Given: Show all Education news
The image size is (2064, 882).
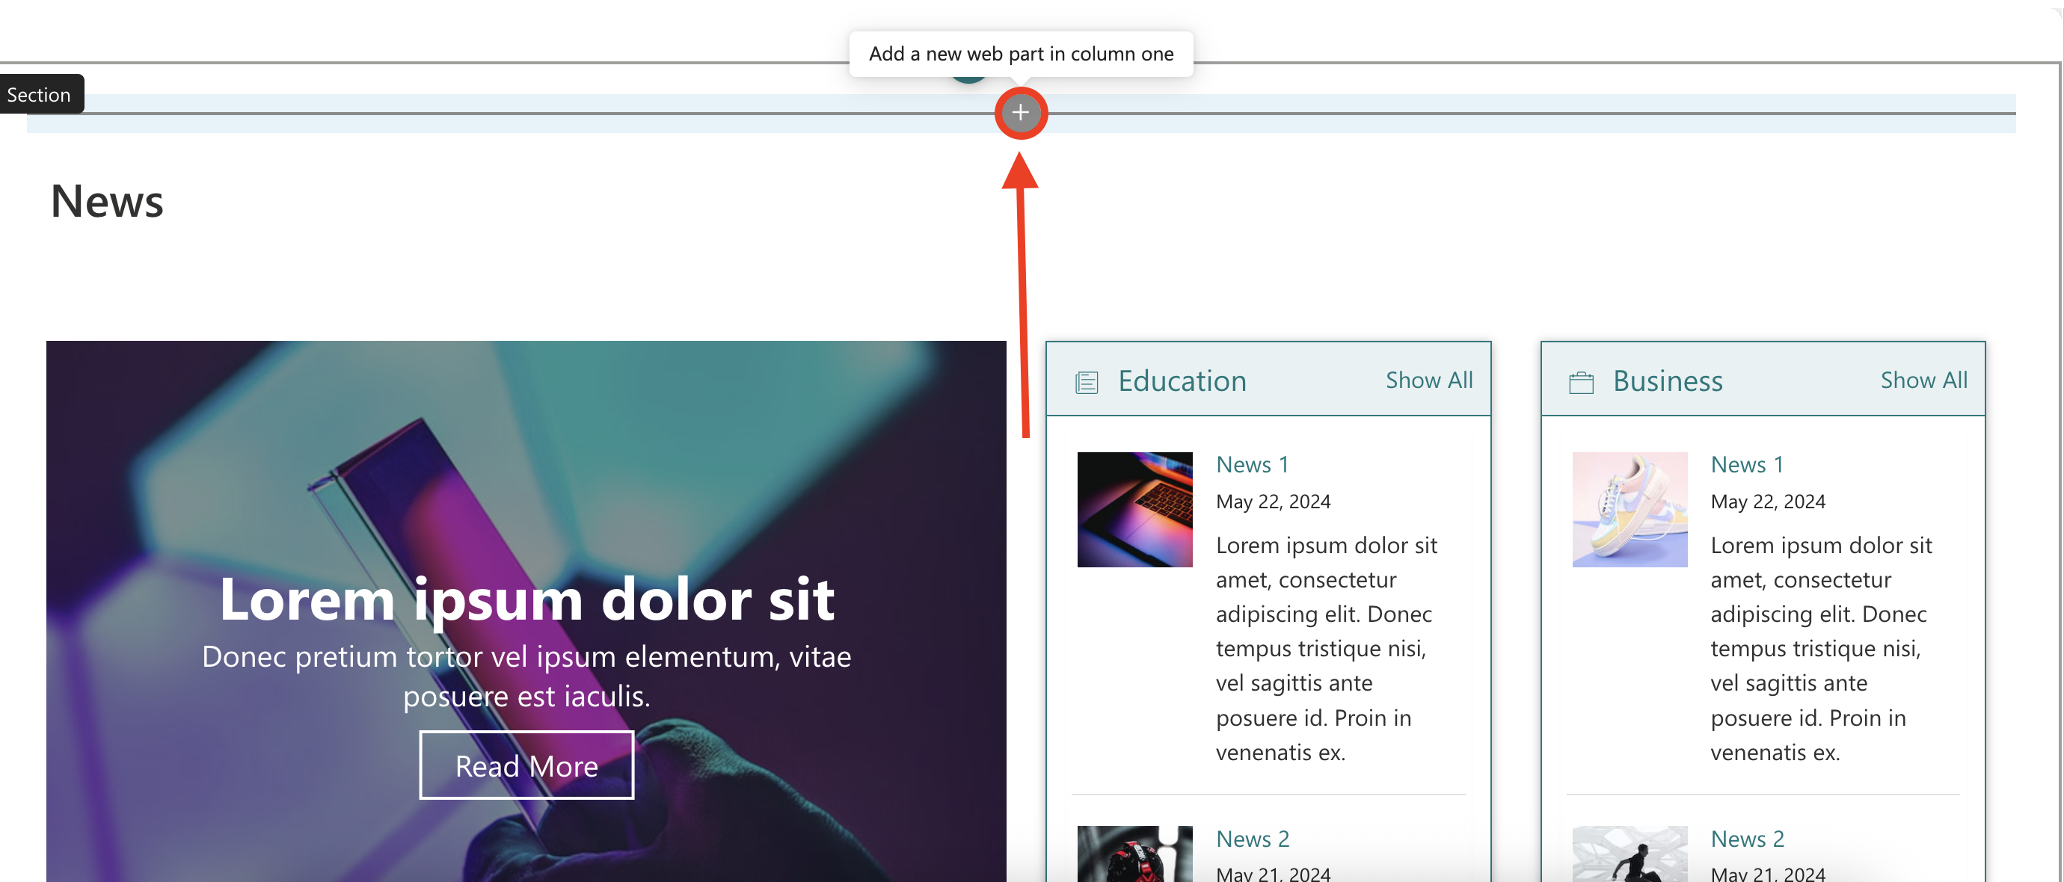Looking at the screenshot, I should click(x=1428, y=380).
